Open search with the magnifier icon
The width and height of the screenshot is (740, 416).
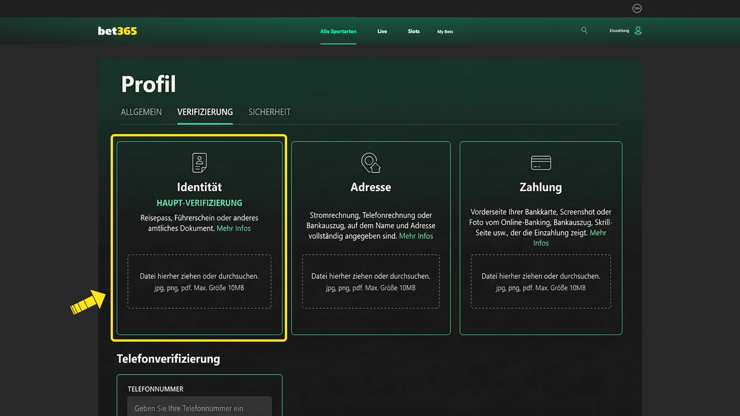pyautogui.click(x=584, y=30)
